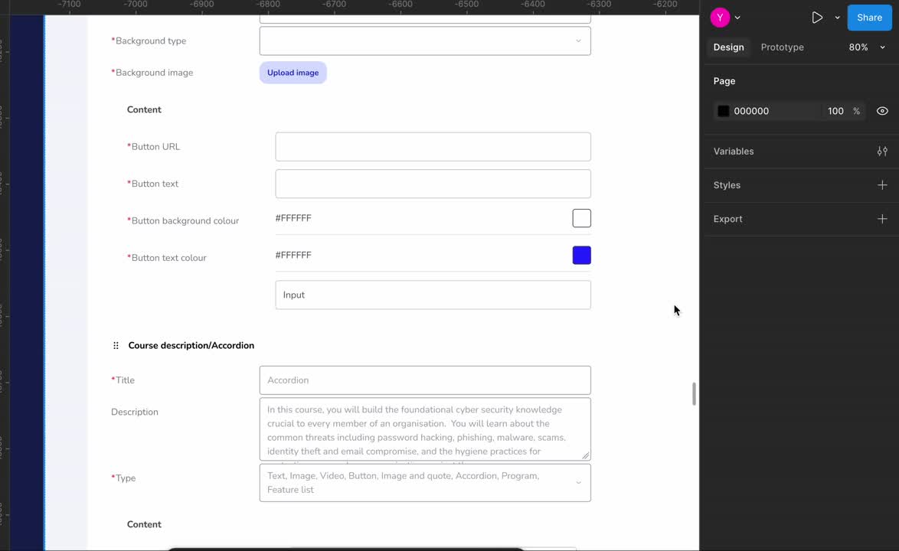Open the Background type dropdown
Screen dimensions: 899x551
425,41
